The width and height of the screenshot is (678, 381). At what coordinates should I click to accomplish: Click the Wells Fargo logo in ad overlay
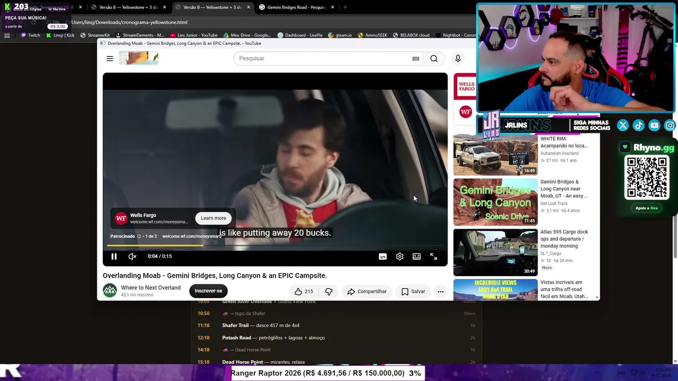pos(121,218)
